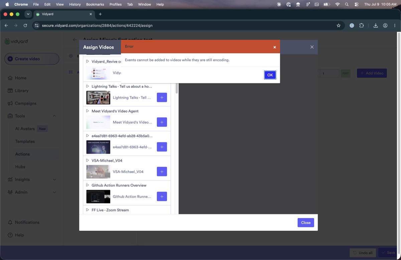This screenshot has height=260, width=401.
Task: Open the VSA-Michael_V04 thumbnail
Action: point(98,172)
